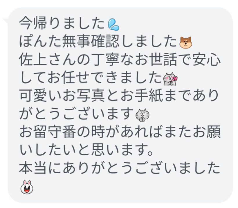Click the word 丁寧 in the message
This screenshot has height=208, width=238.
click(106, 59)
